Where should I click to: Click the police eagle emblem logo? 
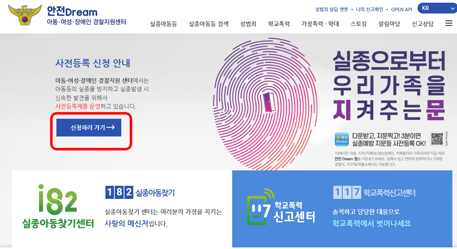(25, 15)
